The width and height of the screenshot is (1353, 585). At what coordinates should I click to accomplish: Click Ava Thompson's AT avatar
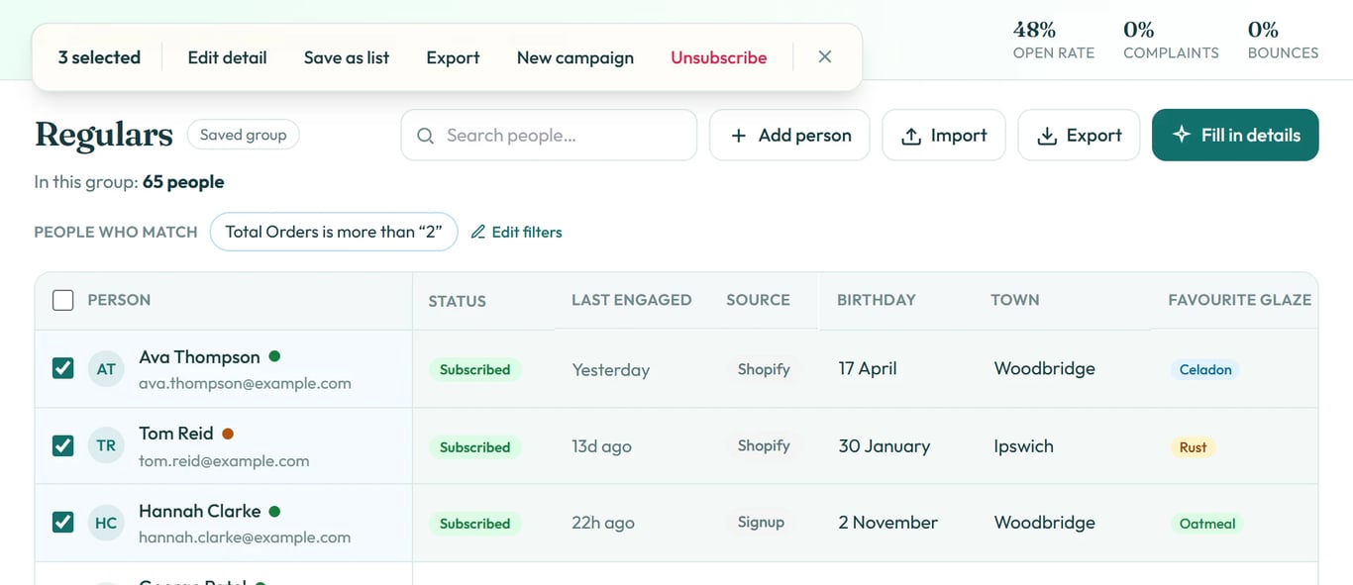point(106,369)
